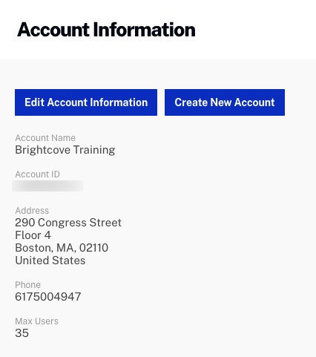Screen dimensions: 316x357
Task: Click the Max Users field label
Action: point(36,321)
